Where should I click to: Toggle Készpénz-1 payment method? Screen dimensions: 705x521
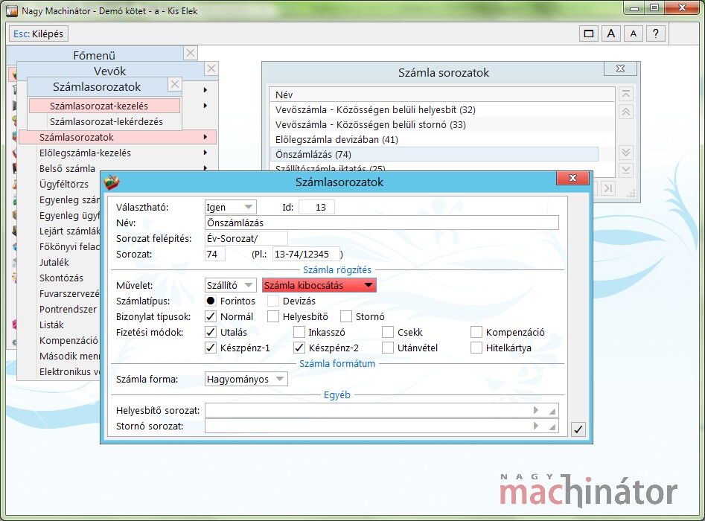(211, 348)
